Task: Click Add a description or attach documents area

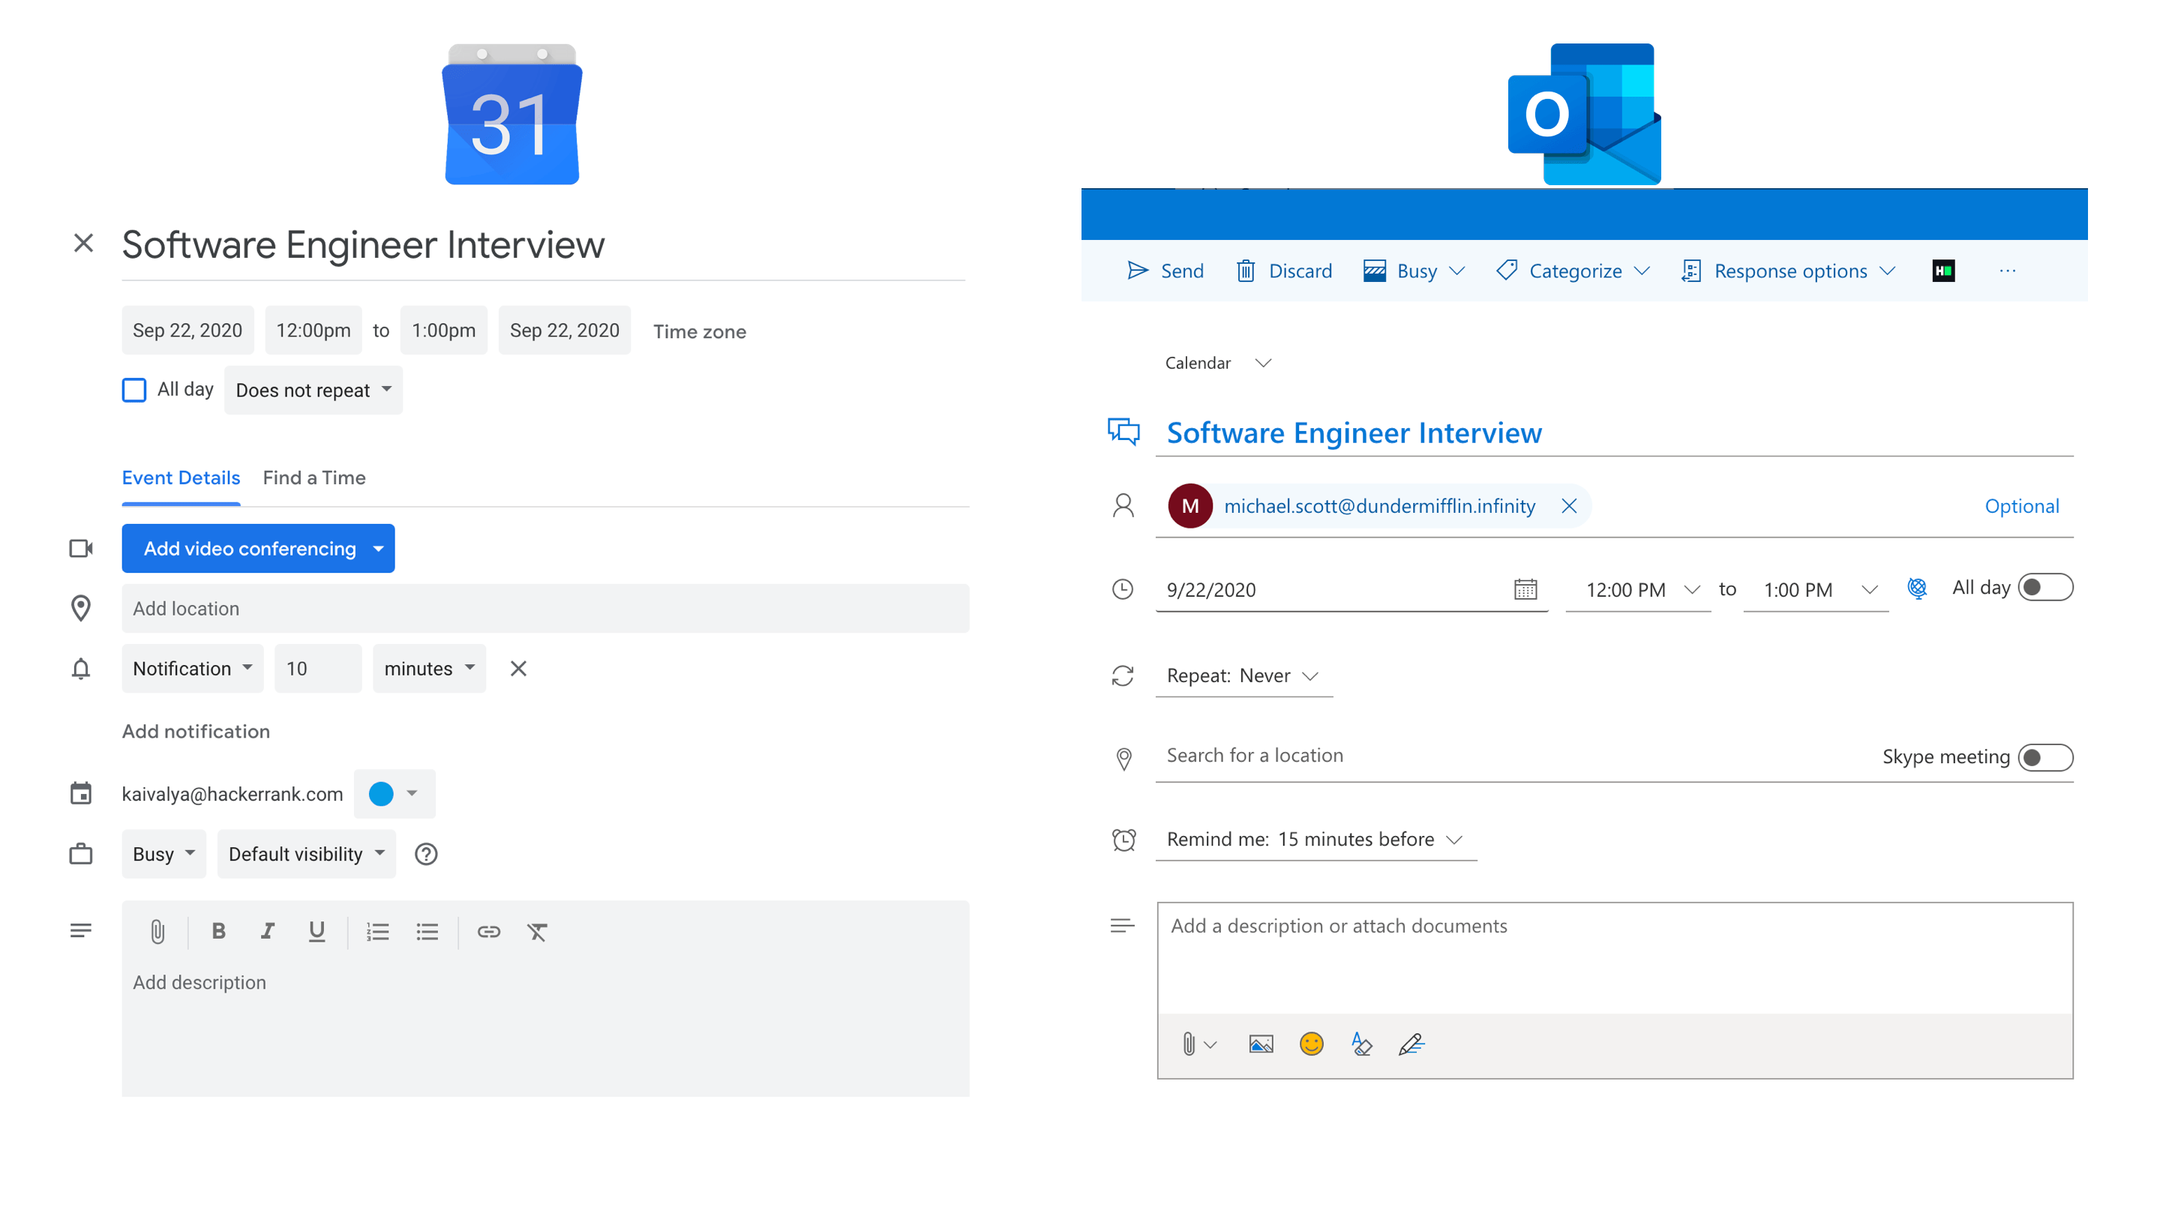Action: pos(1615,957)
